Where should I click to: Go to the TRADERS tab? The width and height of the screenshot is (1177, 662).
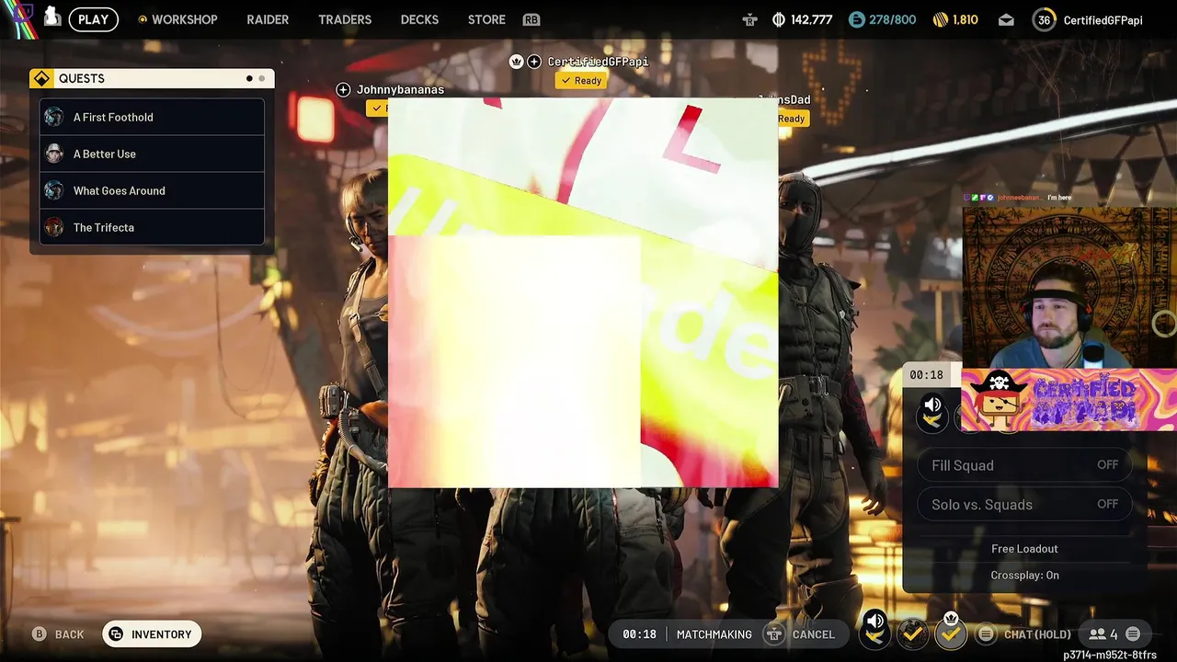point(345,19)
